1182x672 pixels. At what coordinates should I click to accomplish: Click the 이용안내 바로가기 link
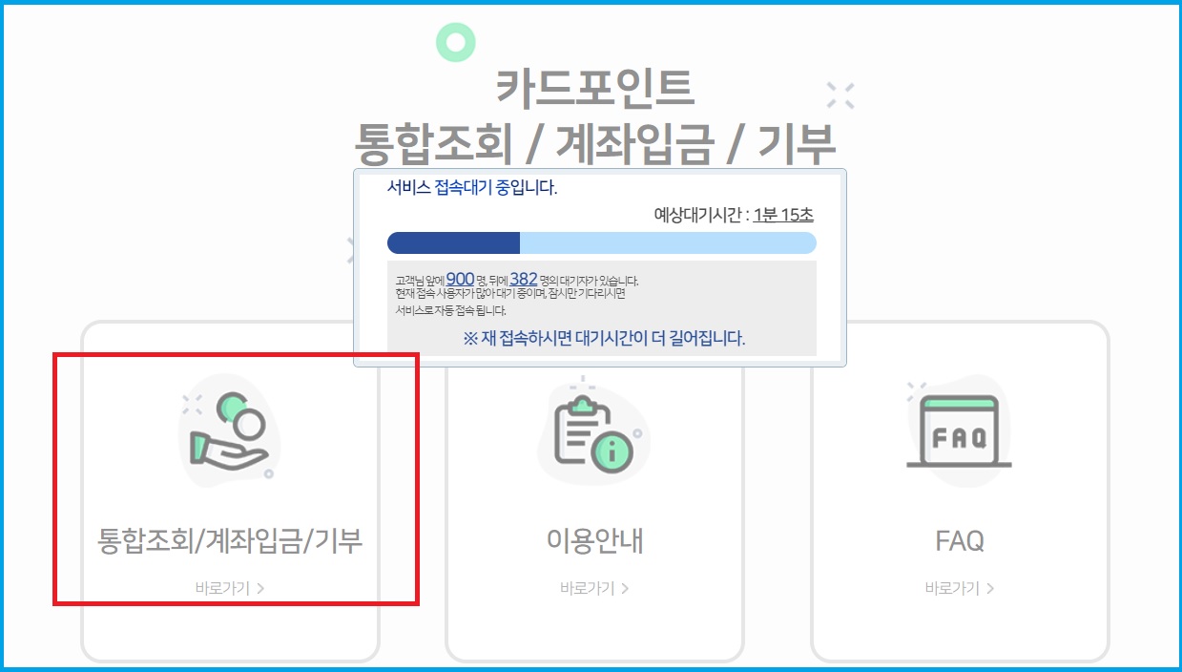[593, 588]
